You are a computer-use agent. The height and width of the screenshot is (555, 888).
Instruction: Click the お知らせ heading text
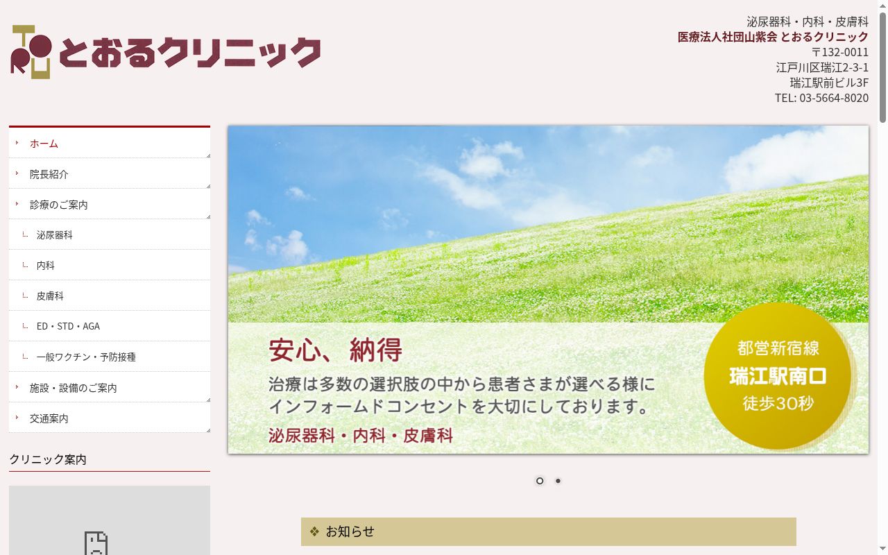click(350, 531)
